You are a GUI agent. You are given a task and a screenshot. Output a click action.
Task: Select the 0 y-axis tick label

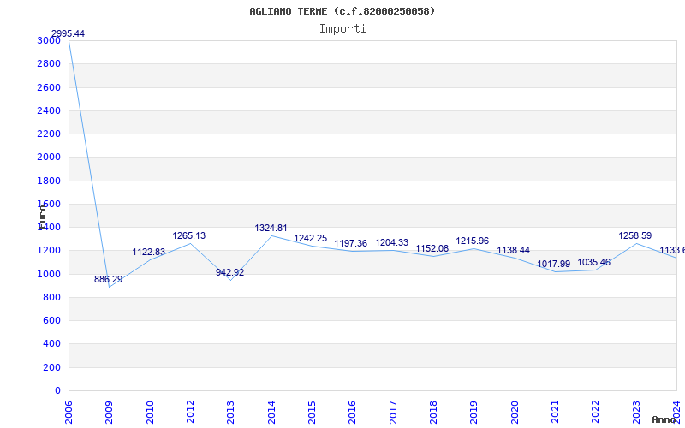pyautogui.click(x=57, y=391)
